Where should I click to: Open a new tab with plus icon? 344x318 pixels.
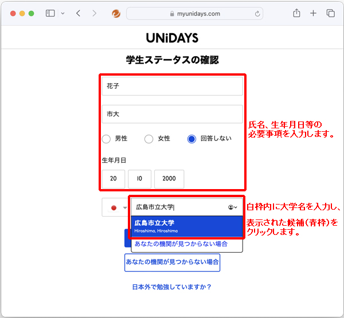(313, 13)
